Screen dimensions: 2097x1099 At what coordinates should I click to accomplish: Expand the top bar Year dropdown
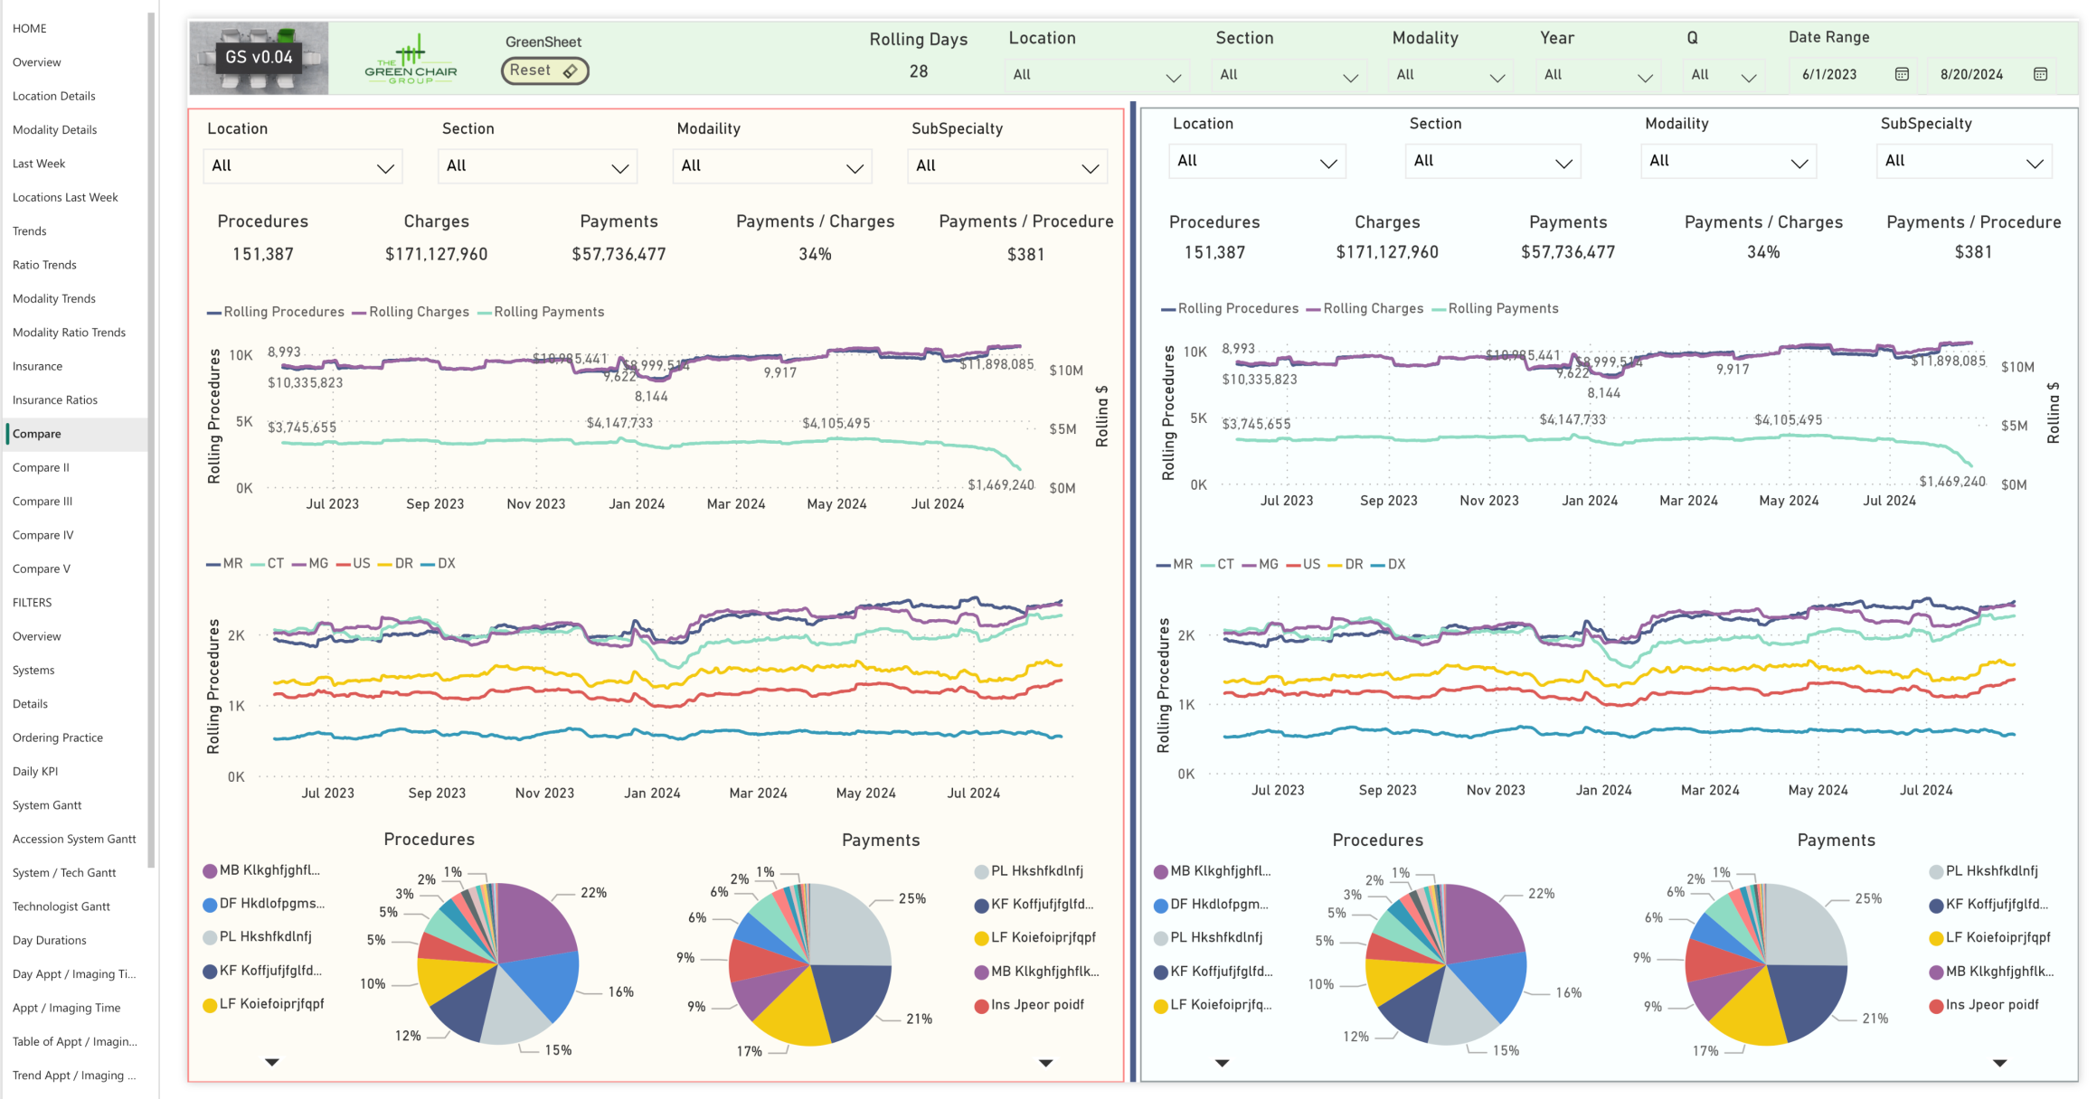[1597, 75]
